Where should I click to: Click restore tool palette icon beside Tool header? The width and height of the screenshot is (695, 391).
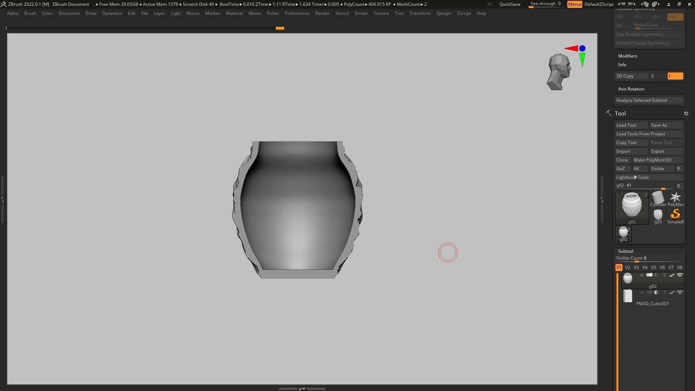pos(686,114)
